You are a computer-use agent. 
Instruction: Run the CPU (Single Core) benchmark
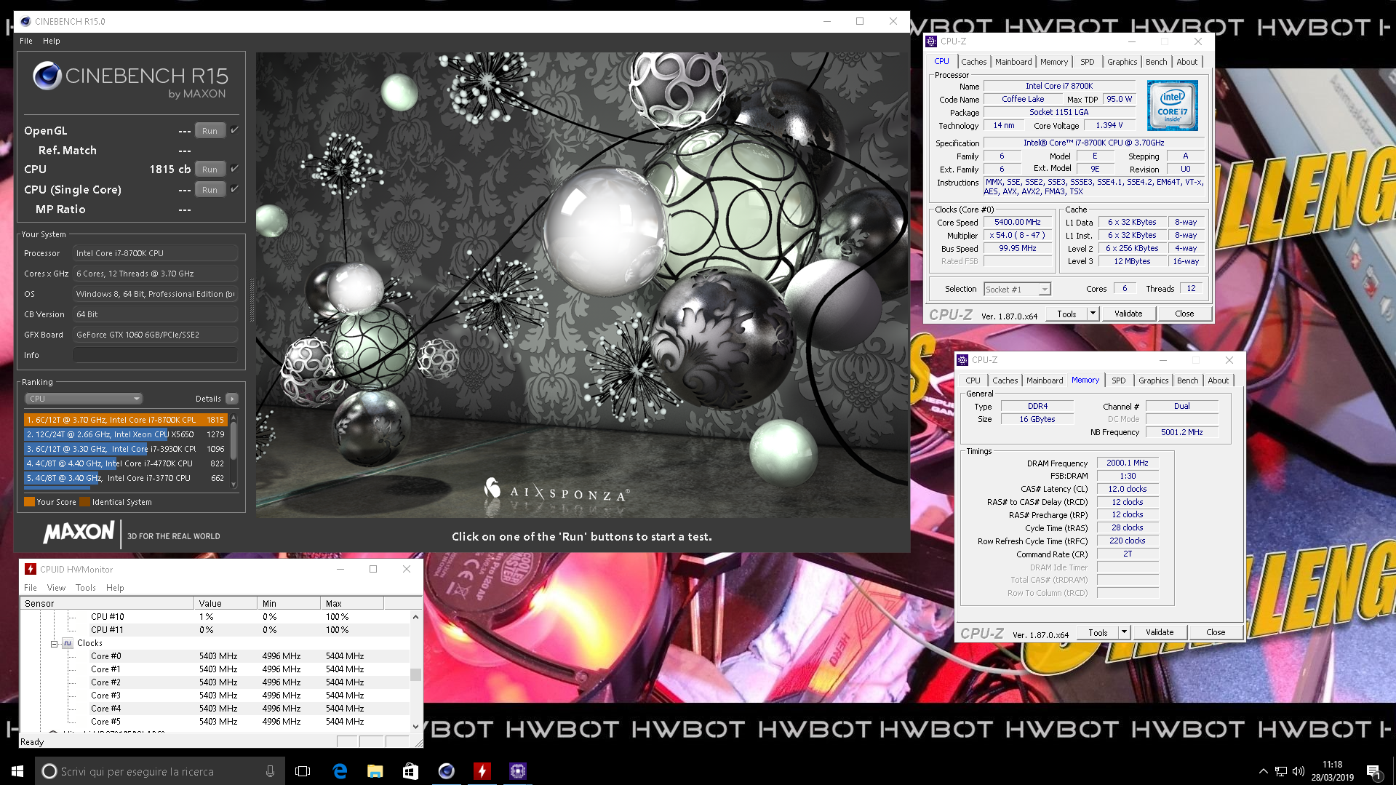click(x=210, y=190)
